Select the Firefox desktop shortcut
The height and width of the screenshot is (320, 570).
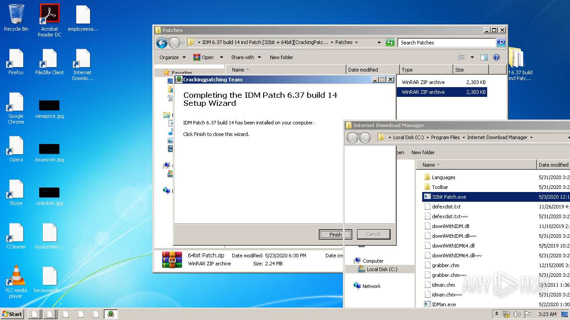coord(16,62)
